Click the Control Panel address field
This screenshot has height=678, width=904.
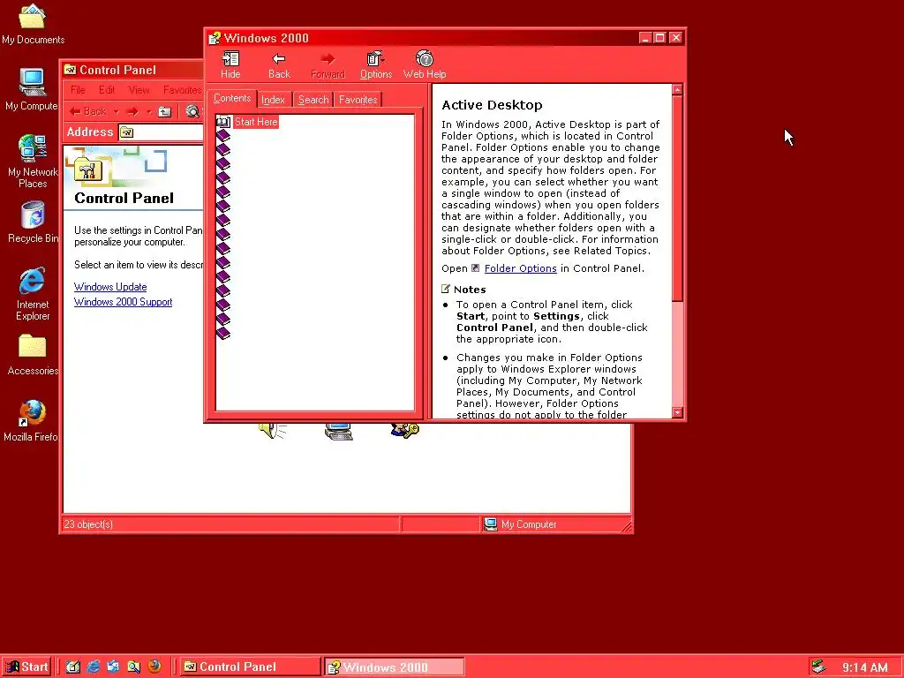tap(161, 132)
